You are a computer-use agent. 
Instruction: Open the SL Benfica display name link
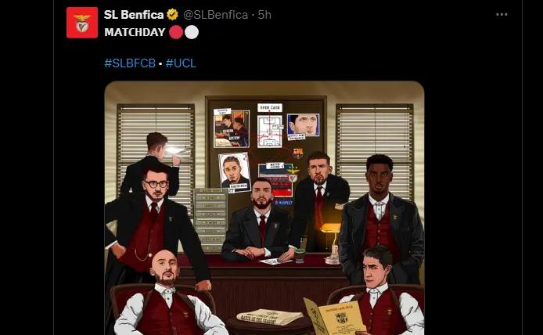135,15
